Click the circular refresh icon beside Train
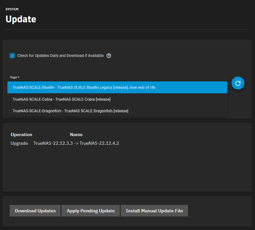This screenshot has width=255, height=230. 238,83
